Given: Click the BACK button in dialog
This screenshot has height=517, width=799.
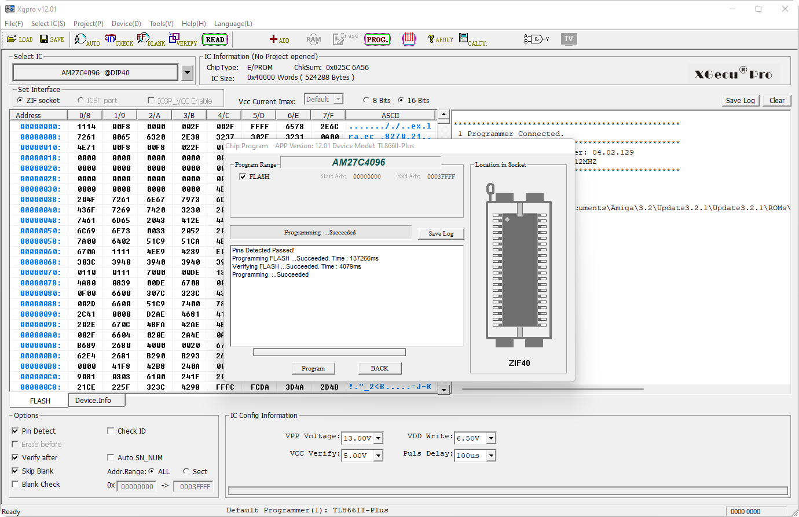Looking at the screenshot, I should pos(380,368).
